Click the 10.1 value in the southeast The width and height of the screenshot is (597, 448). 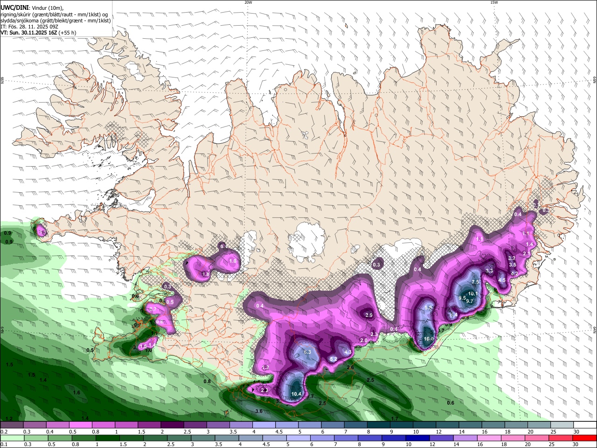point(473,294)
